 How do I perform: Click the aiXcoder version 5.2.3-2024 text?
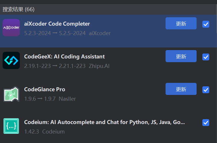37,33
